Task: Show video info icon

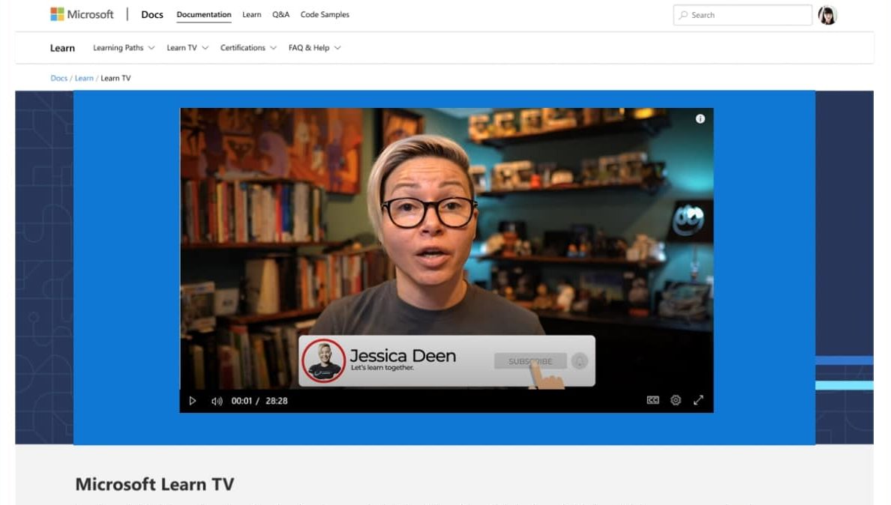Action: tap(700, 118)
